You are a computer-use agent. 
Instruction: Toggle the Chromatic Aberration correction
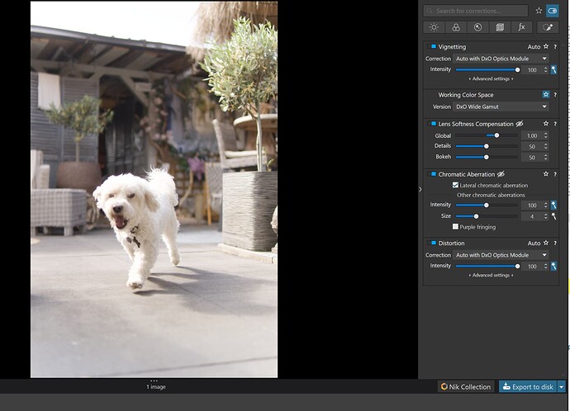pos(434,174)
